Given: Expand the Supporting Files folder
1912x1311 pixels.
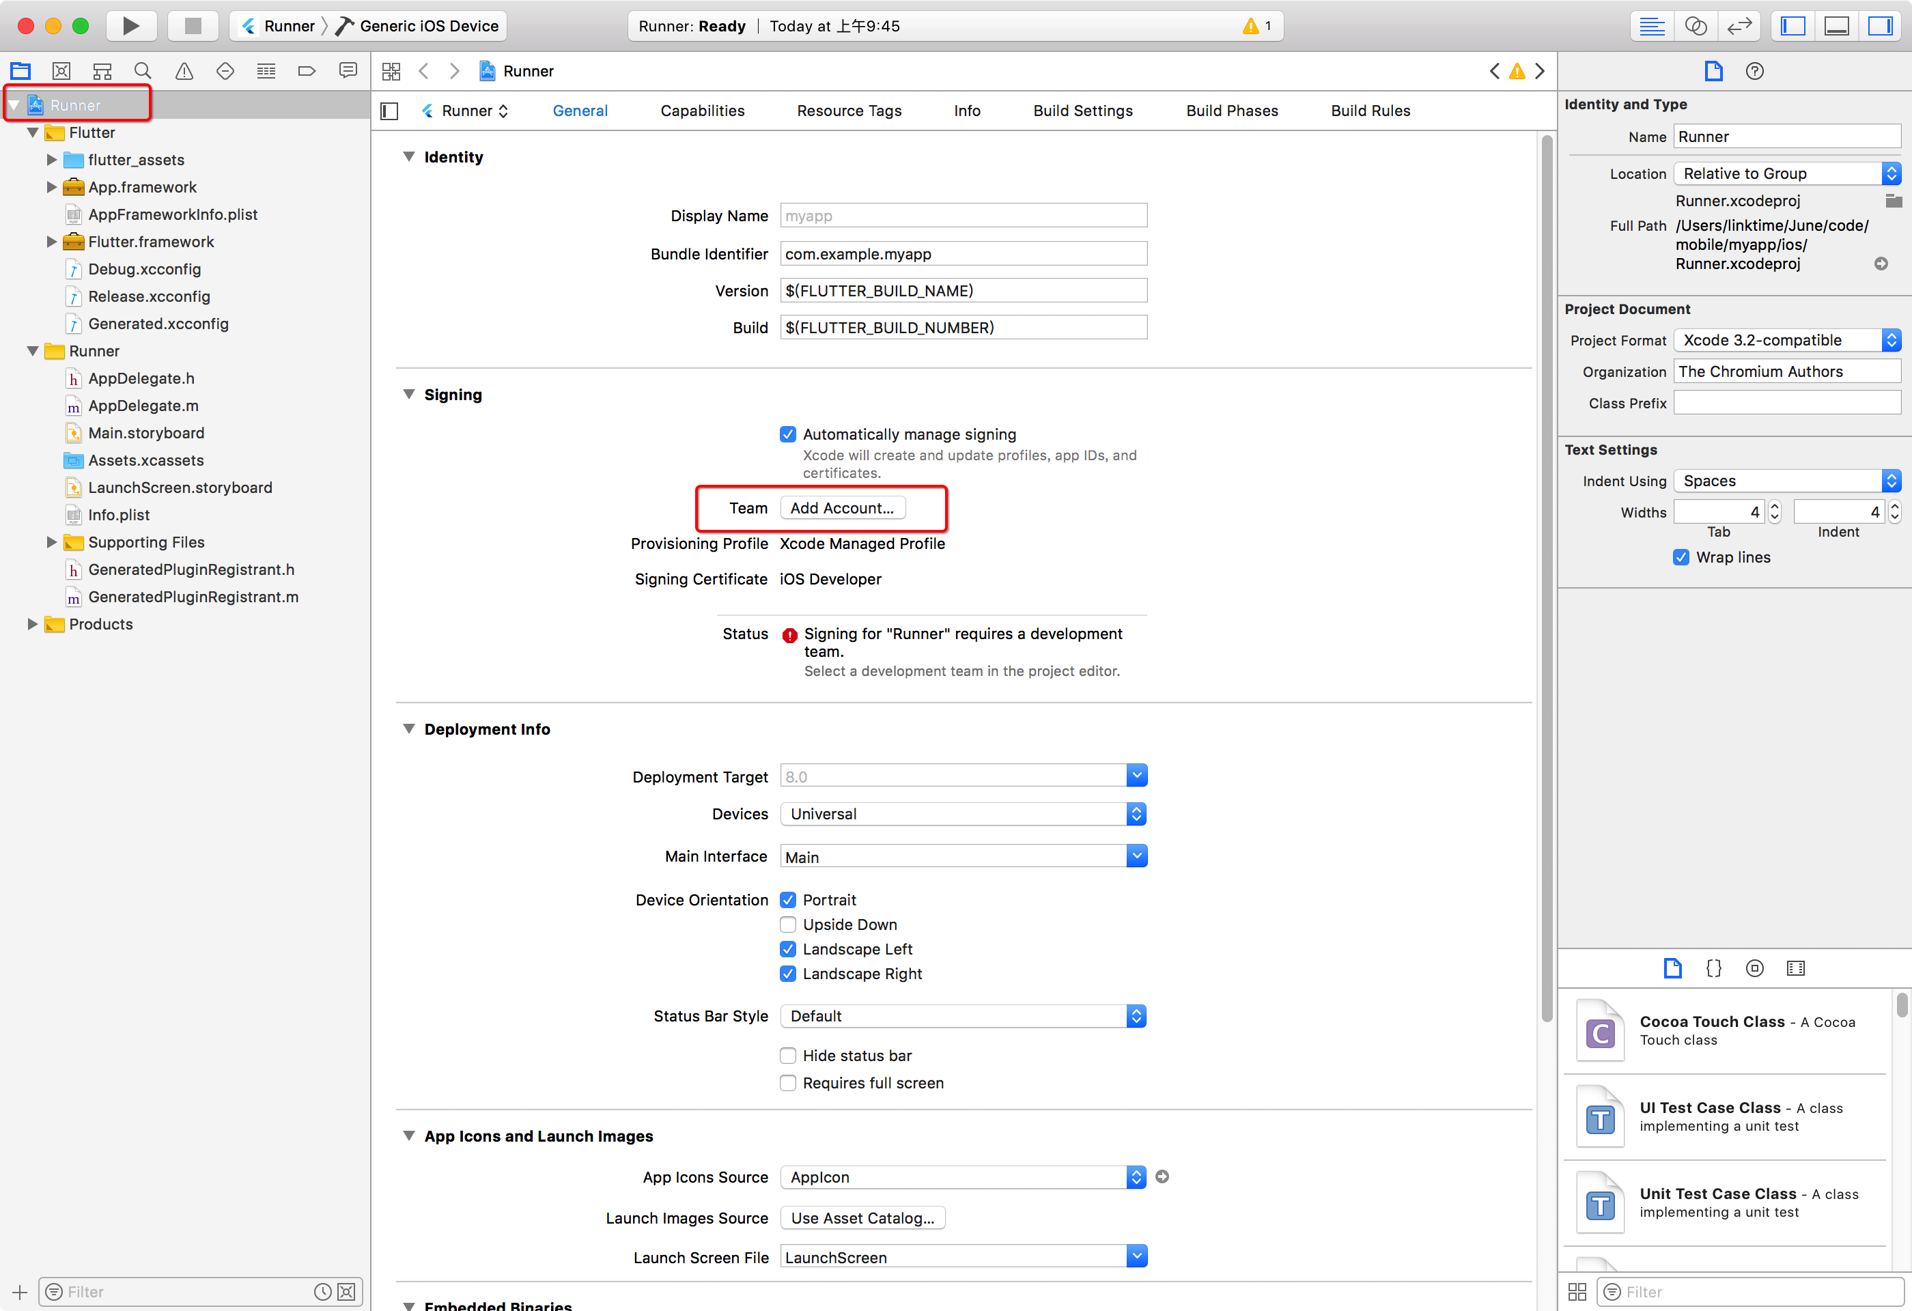Looking at the screenshot, I should click(52, 542).
